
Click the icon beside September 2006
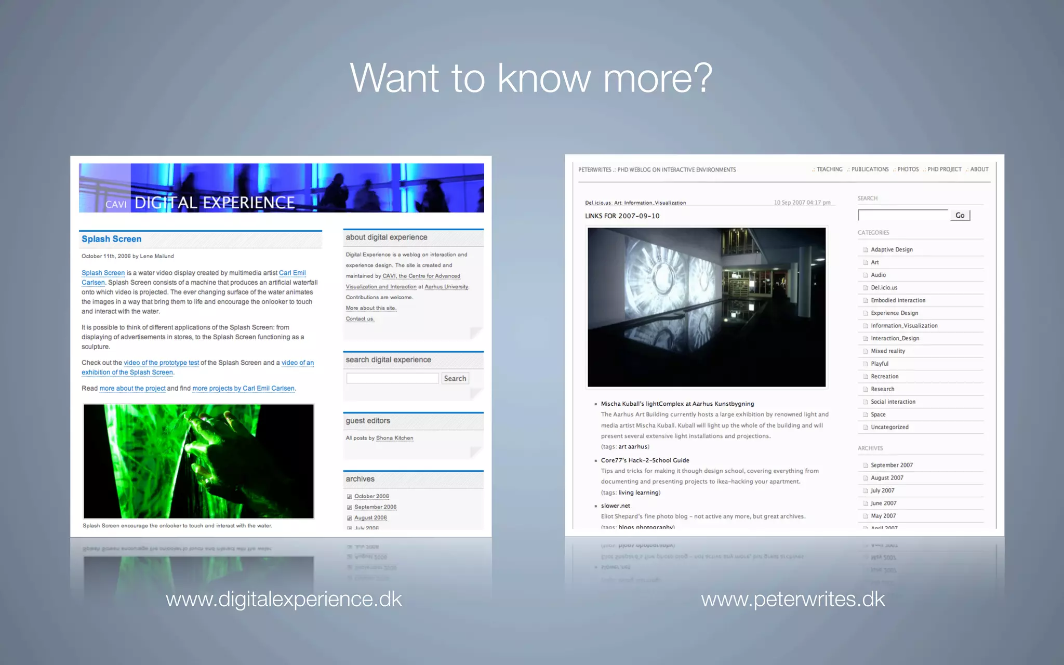[350, 508]
